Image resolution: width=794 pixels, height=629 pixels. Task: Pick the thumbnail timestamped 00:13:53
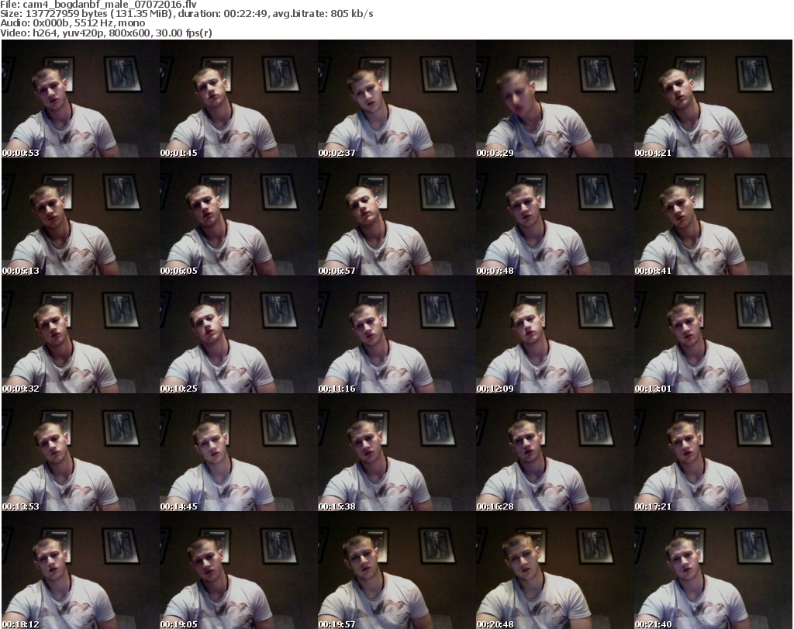click(81, 452)
